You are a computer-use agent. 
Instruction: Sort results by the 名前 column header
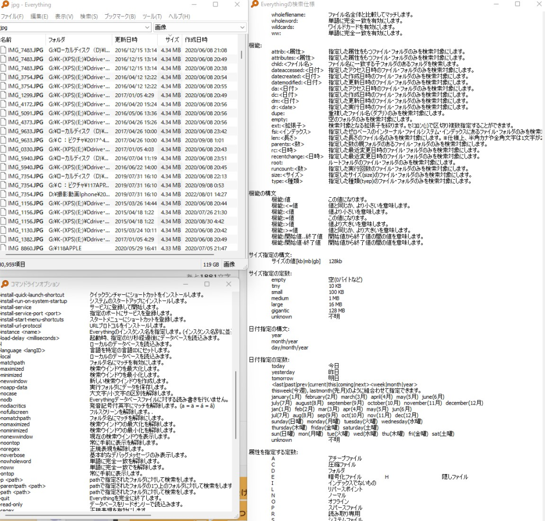pos(22,40)
